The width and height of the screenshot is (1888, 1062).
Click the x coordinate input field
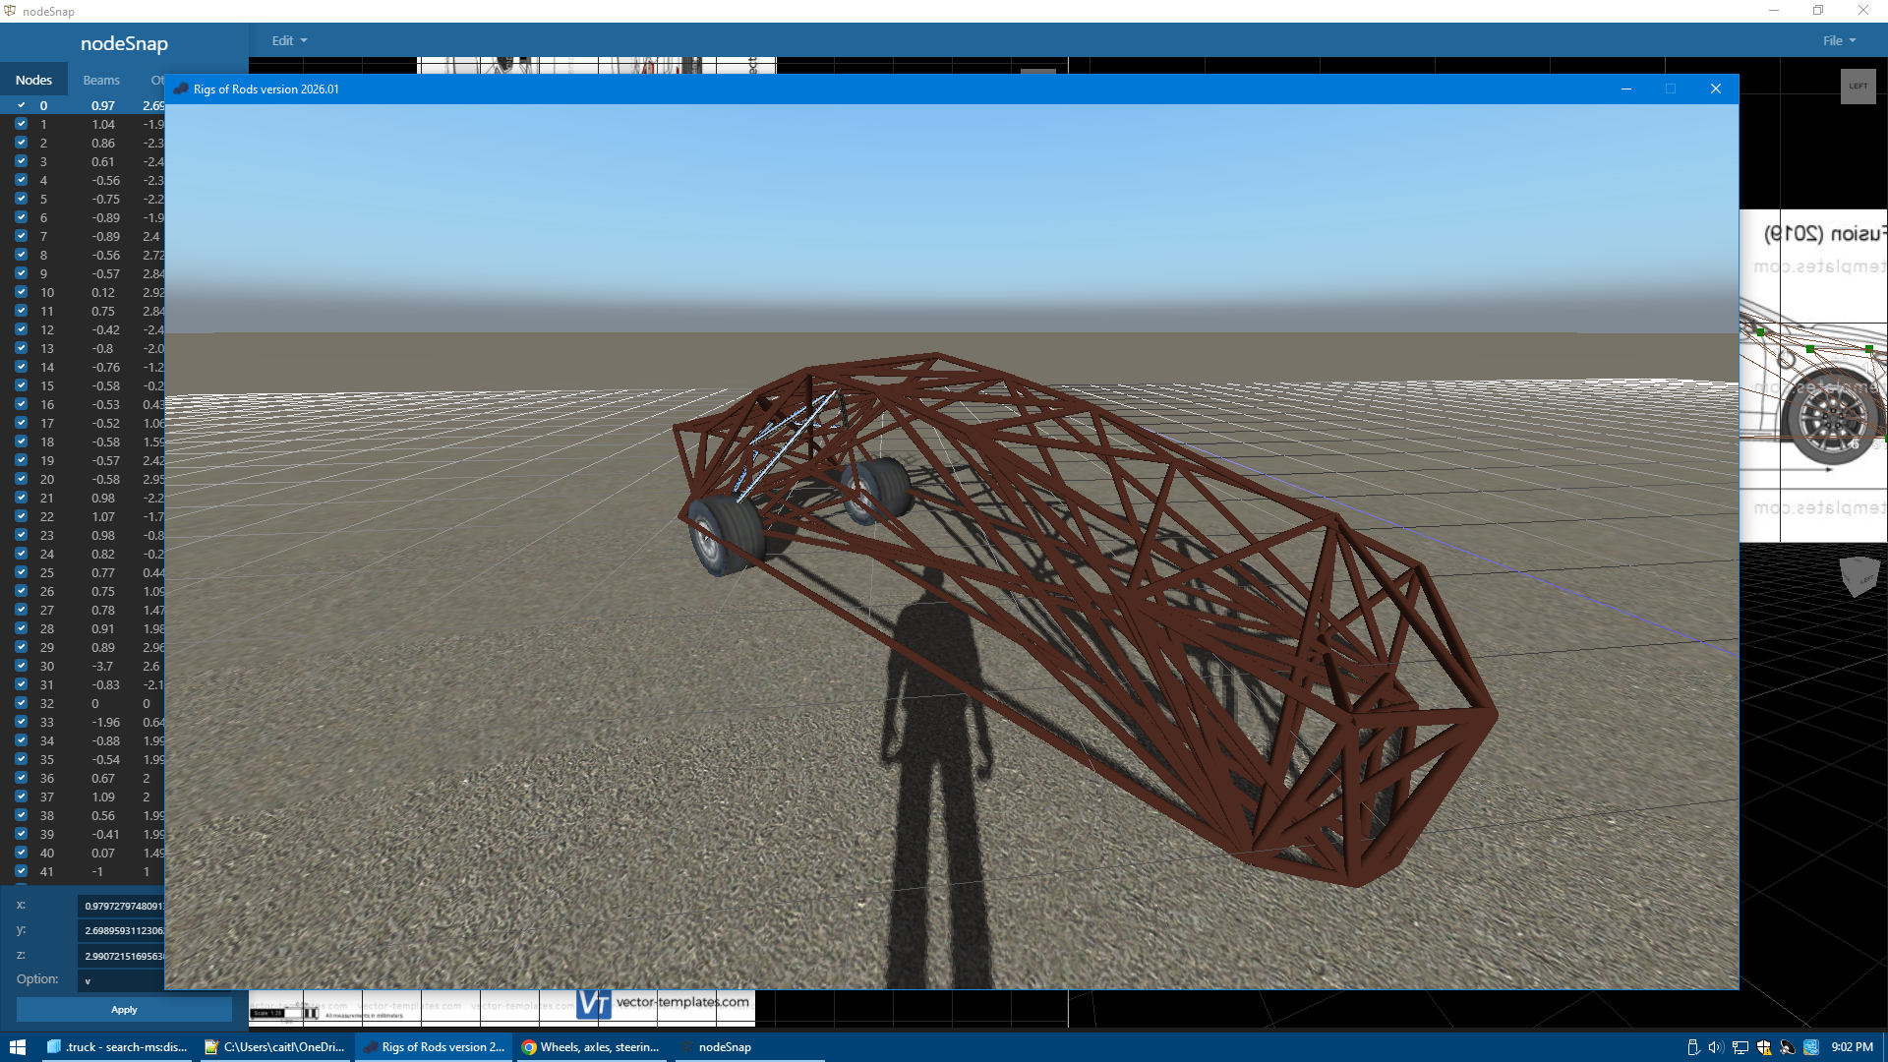point(121,906)
